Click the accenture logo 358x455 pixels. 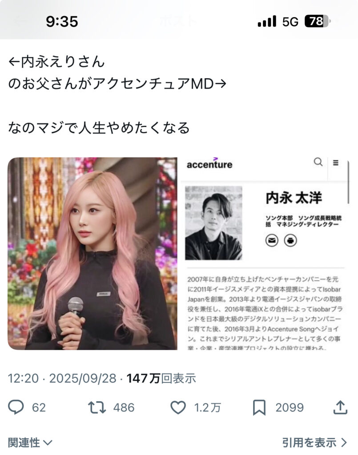coord(209,164)
